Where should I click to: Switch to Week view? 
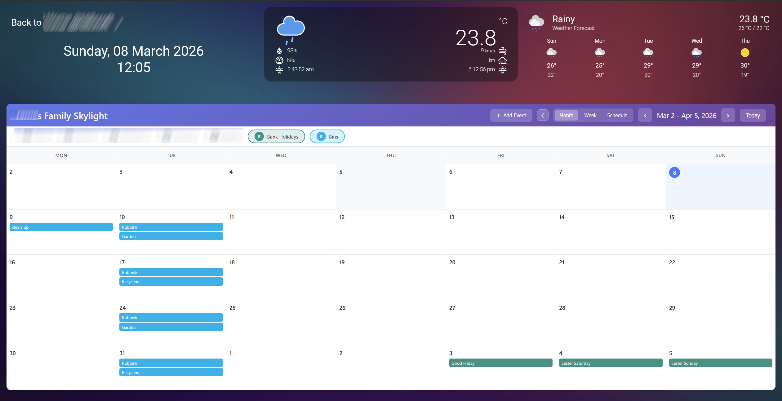point(590,115)
